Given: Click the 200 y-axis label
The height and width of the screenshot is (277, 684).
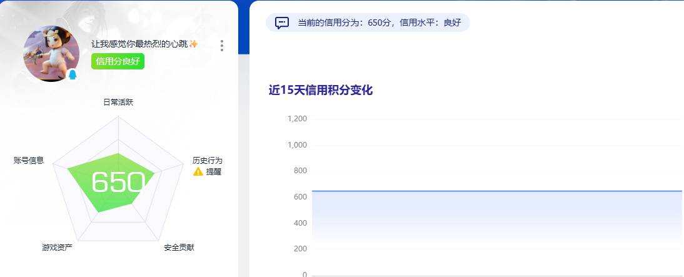Looking at the screenshot, I should (x=301, y=249).
